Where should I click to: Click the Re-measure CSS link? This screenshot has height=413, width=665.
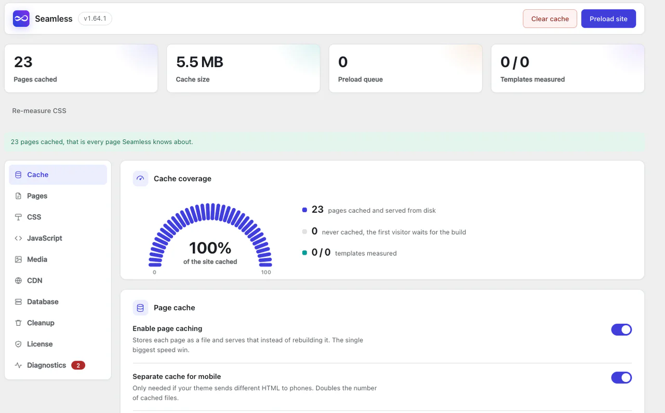[x=39, y=111]
